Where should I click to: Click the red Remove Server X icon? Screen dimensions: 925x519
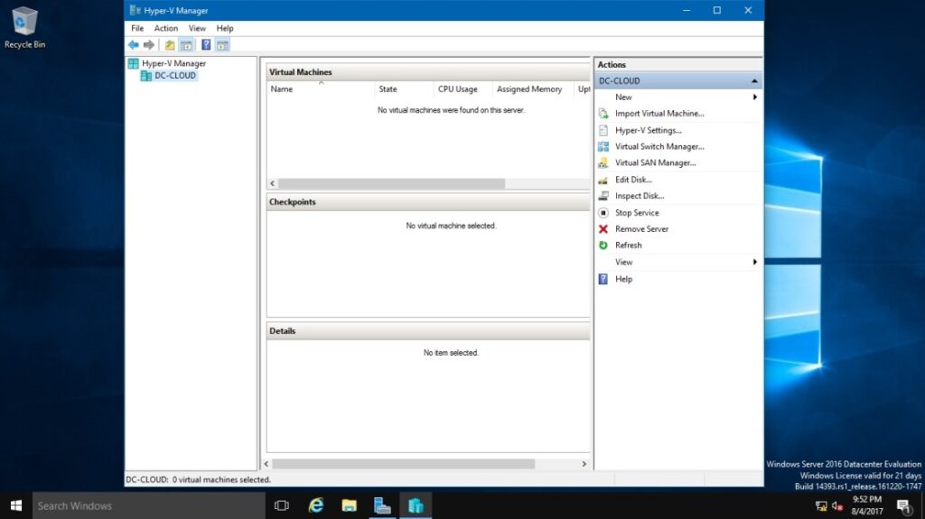603,229
